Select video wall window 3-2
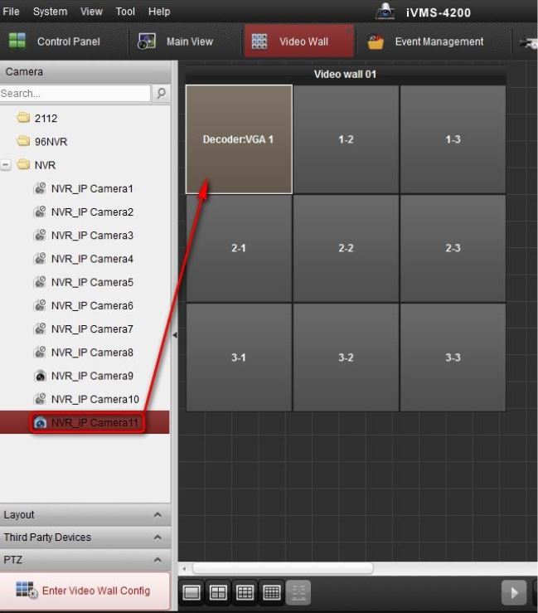538x613 pixels. [x=346, y=358]
